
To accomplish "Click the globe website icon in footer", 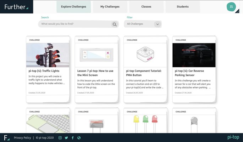I will [79, 138].
